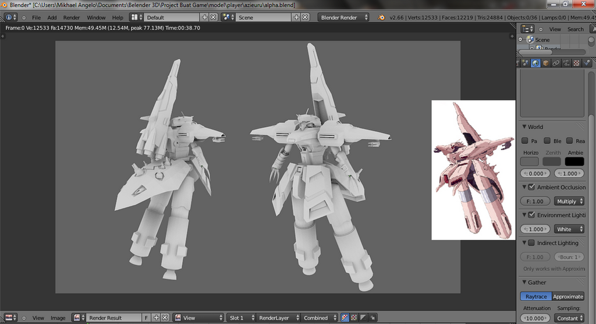Collapse the image editor header menus
596x324 pixels.
24,318
